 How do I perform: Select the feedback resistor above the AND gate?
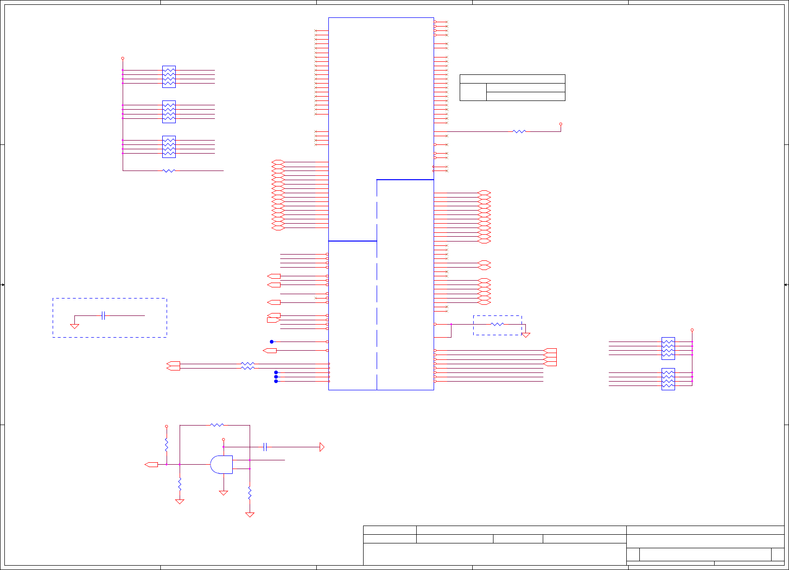pos(217,425)
